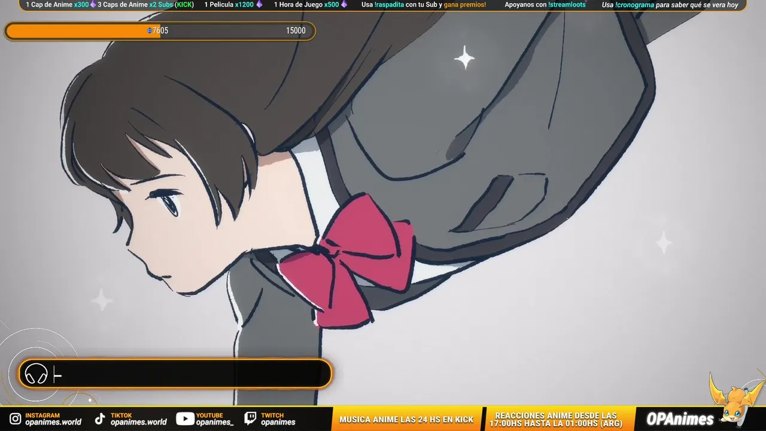Click the "1 Pelicula" reward text

[219, 5]
